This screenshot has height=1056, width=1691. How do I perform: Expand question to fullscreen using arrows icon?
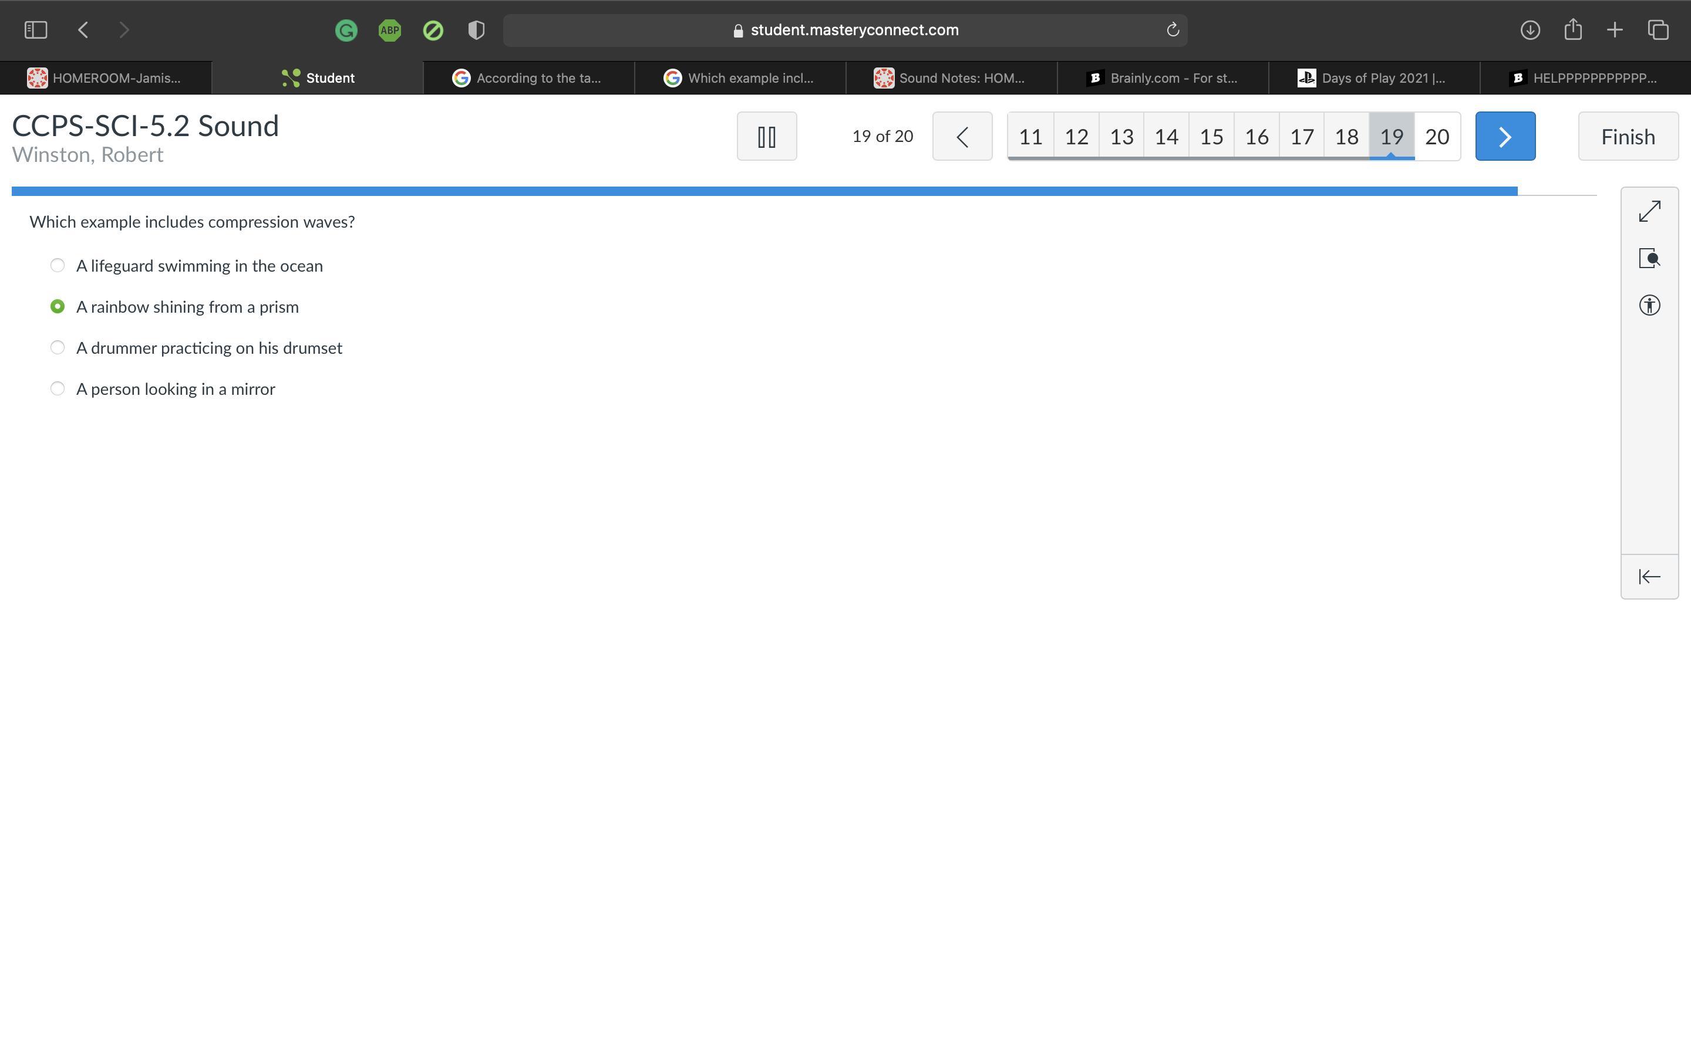[x=1649, y=212]
